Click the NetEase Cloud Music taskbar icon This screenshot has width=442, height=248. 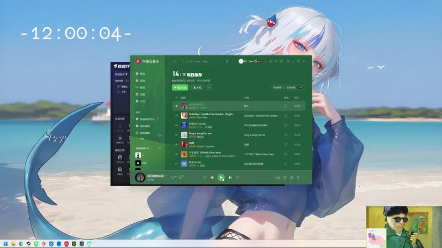[66, 244]
